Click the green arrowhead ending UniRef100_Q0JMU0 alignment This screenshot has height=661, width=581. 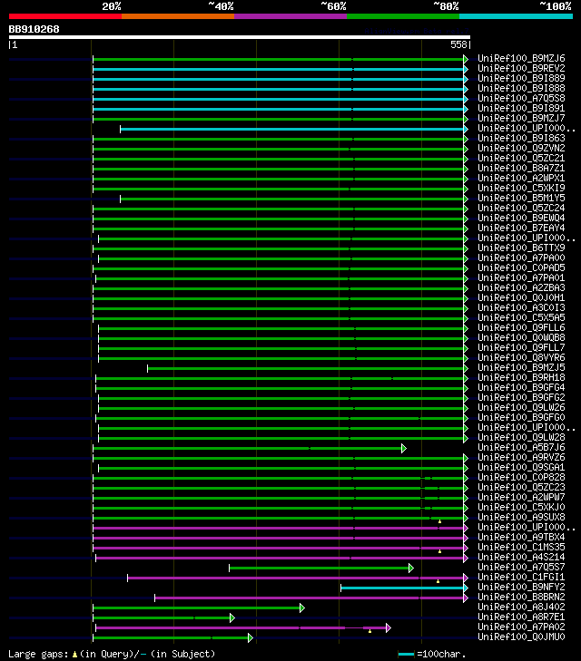pos(251,637)
